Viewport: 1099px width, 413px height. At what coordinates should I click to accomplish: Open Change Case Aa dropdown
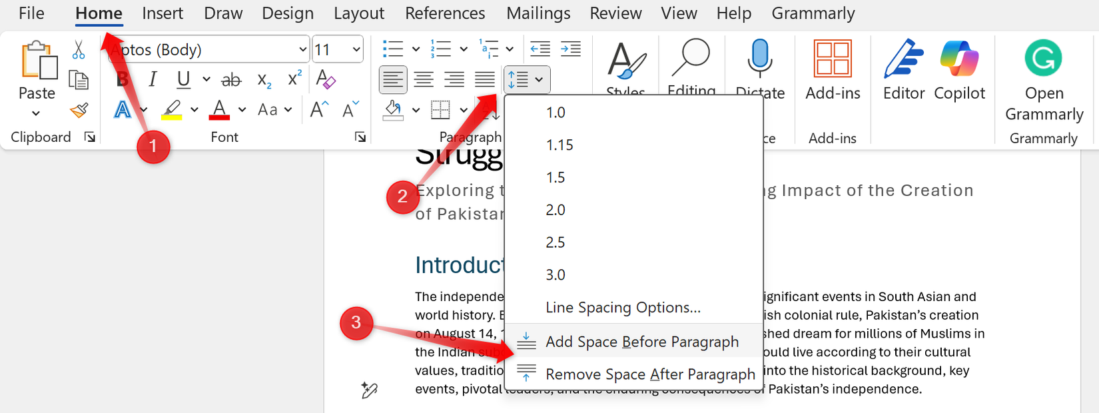[x=275, y=109]
